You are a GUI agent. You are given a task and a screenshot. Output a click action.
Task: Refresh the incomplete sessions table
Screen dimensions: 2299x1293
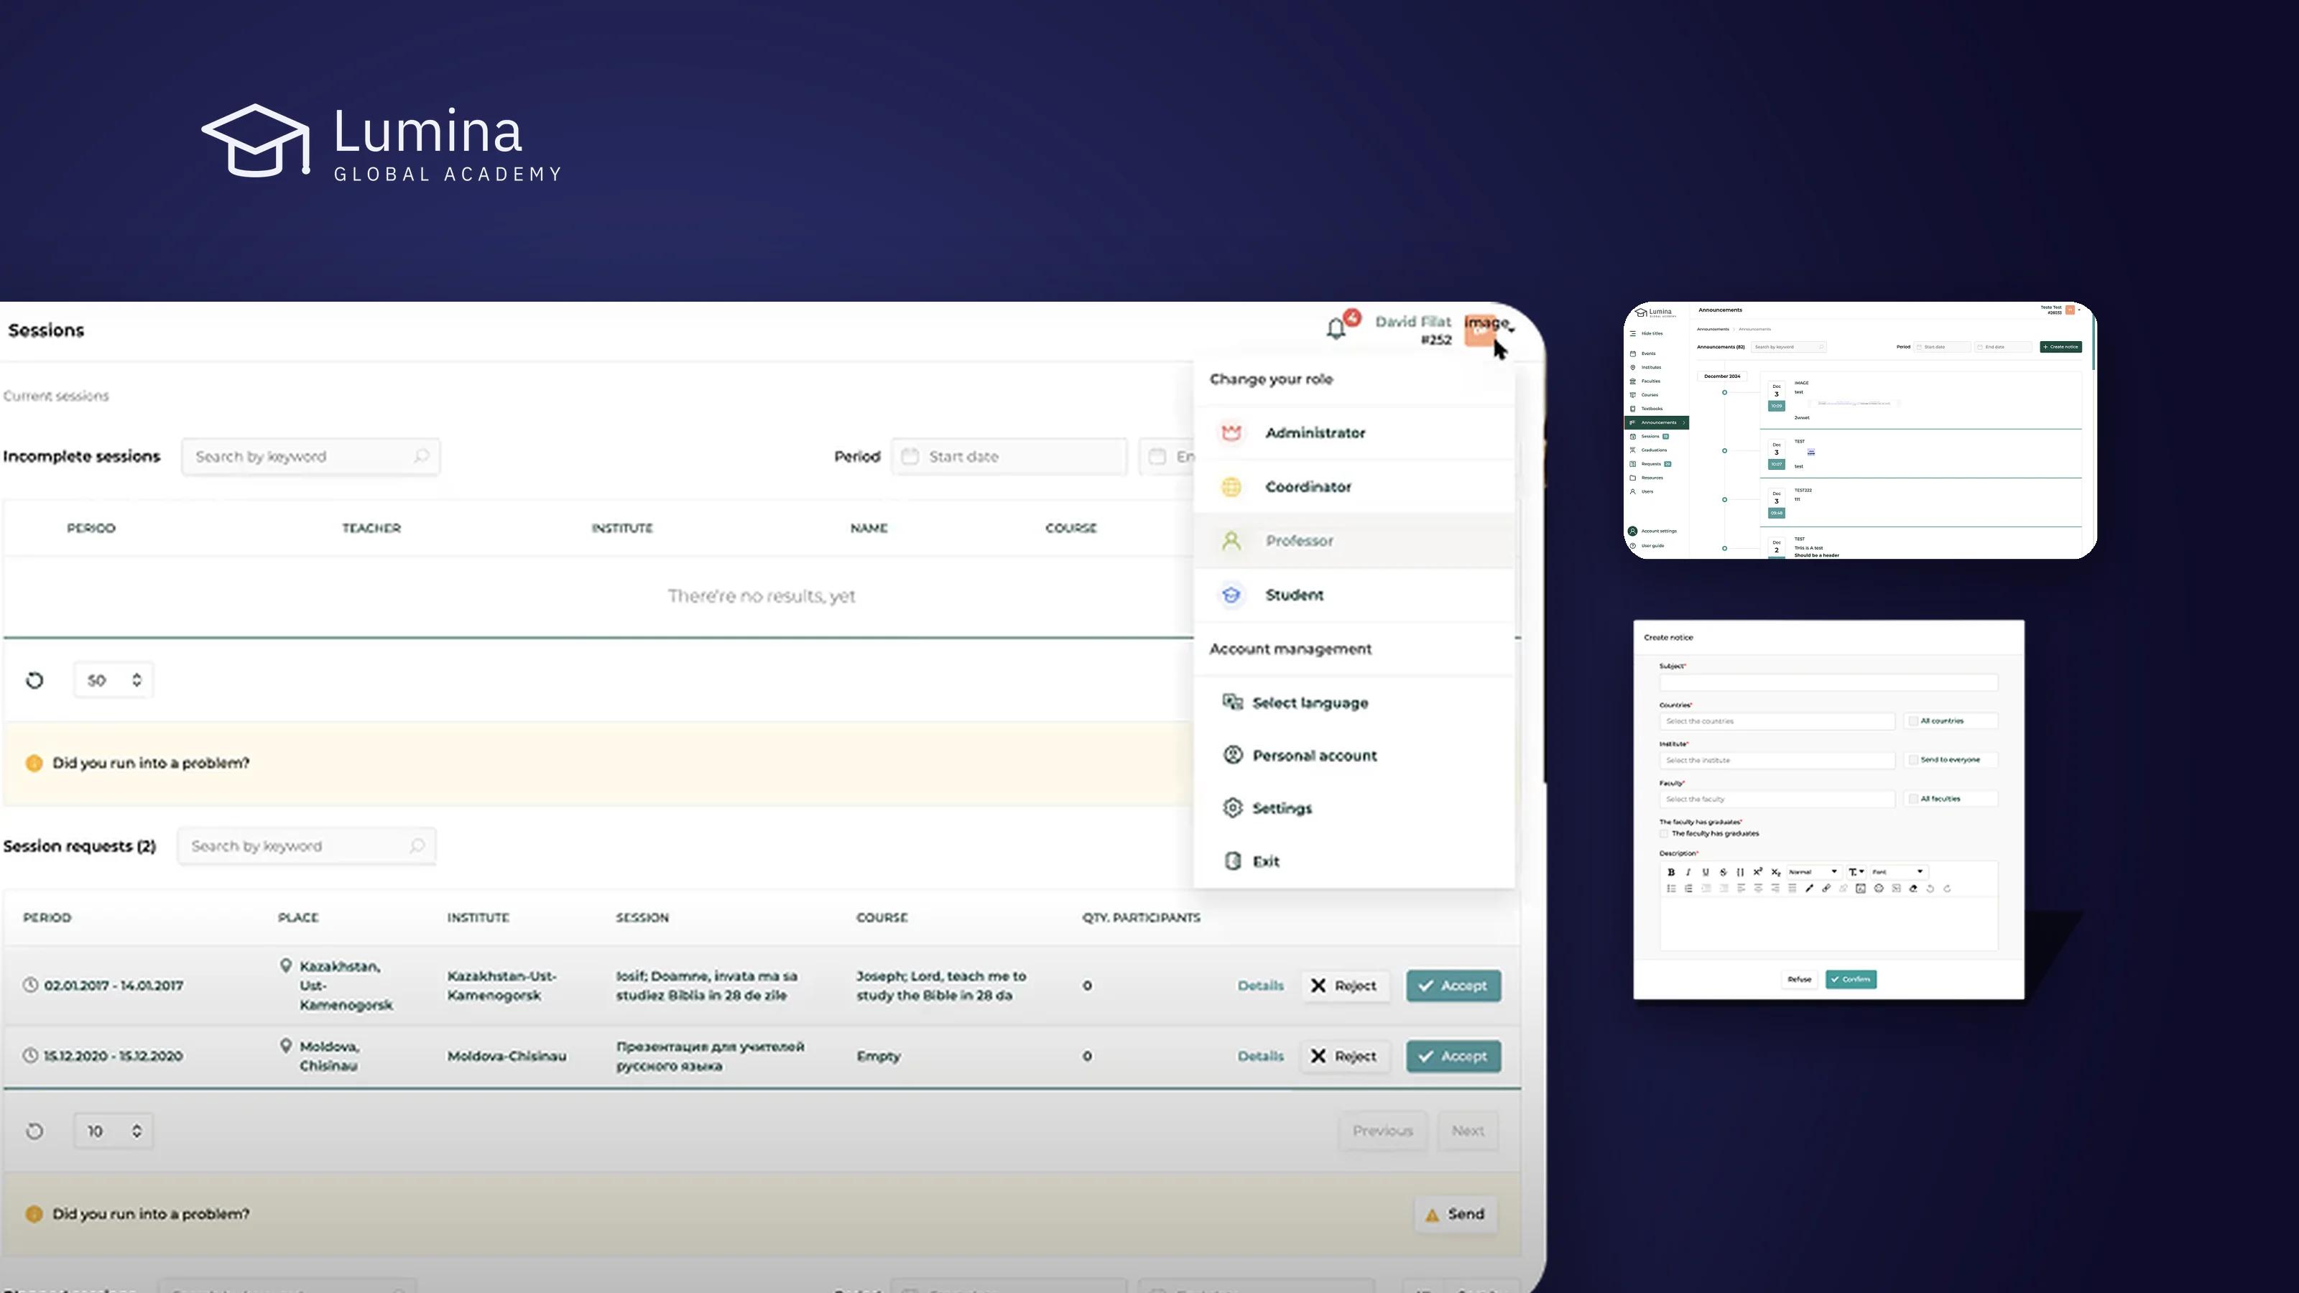(34, 680)
